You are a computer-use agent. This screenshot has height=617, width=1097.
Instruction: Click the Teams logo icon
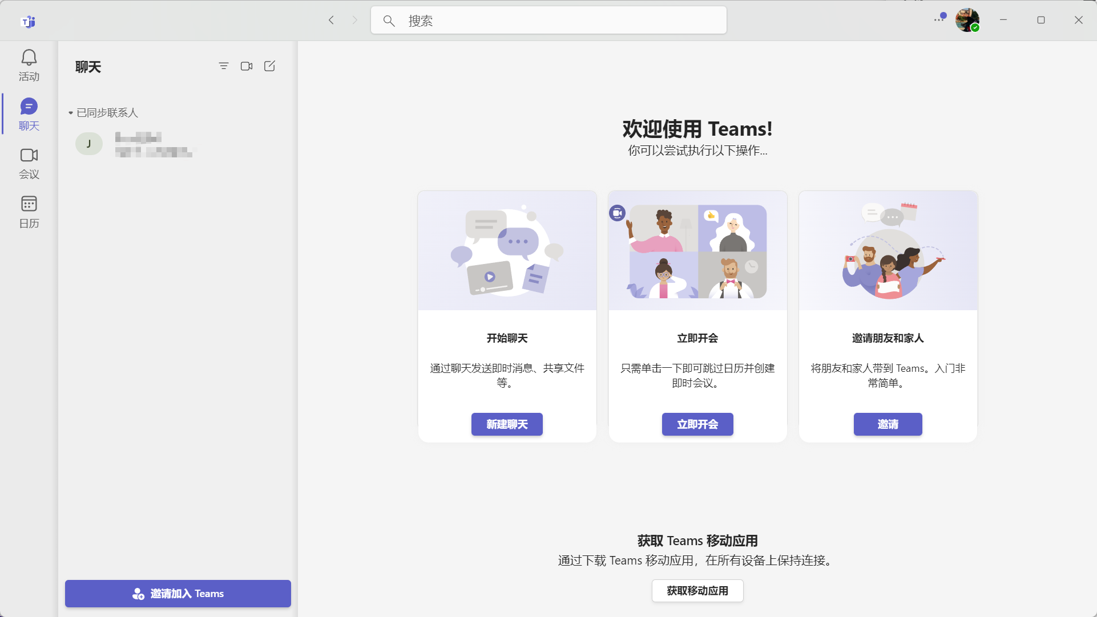[x=28, y=21]
